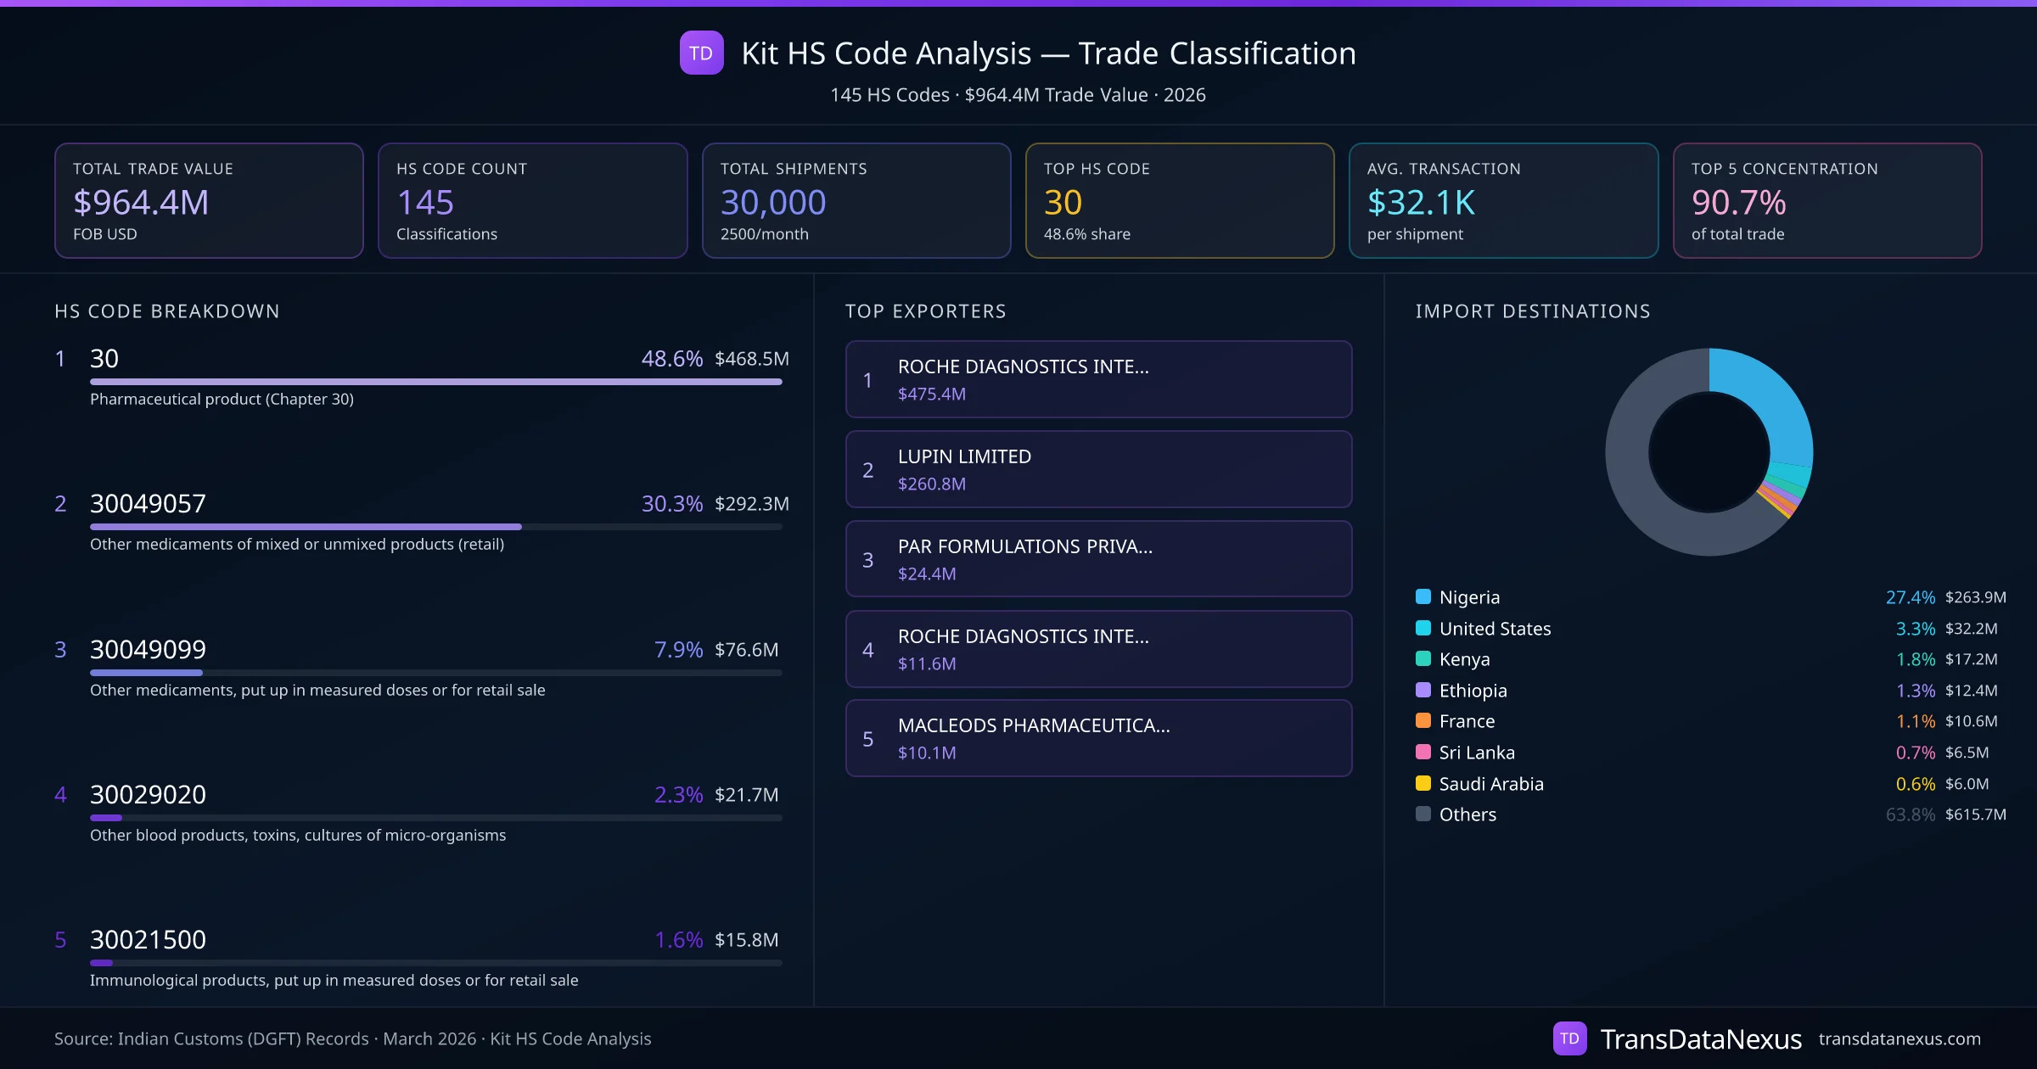Click the Nigeria legend color marker
This screenshot has width=2037, height=1069.
1423,596
